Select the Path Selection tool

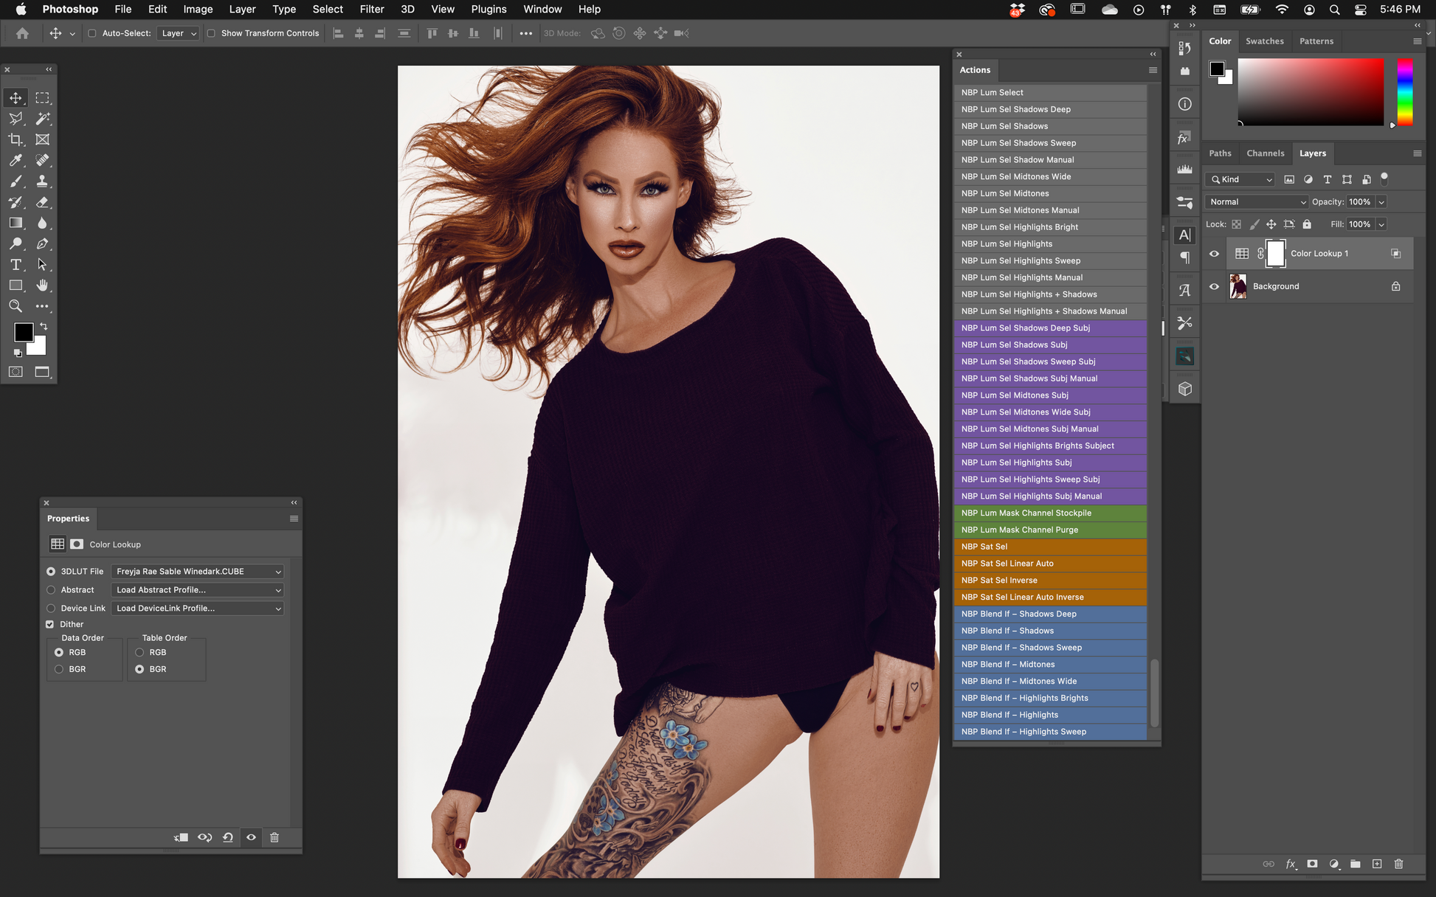tap(42, 264)
